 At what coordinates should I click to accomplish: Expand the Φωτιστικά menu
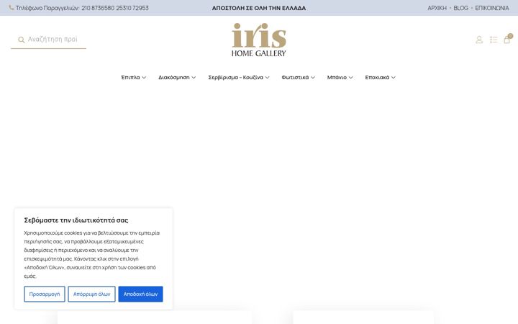(x=298, y=77)
